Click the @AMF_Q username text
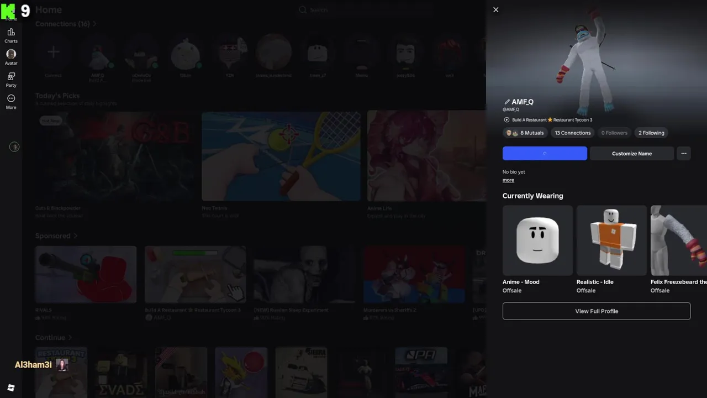This screenshot has height=398, width=707. (x=511, y=109)
